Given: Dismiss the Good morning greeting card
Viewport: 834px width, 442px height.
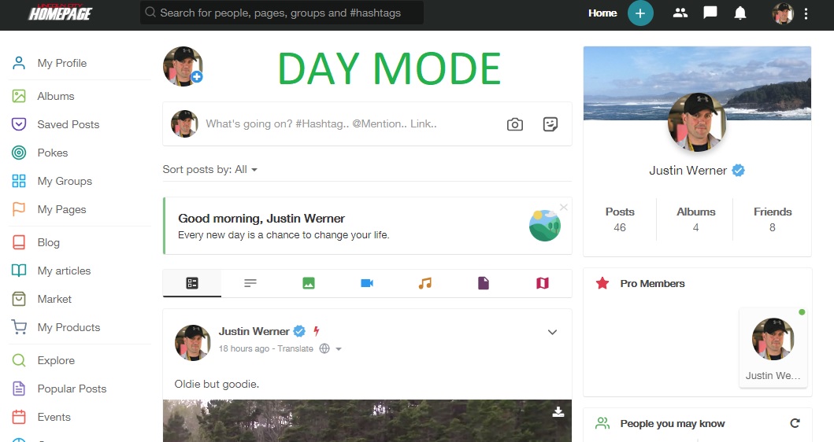Looking at the screenshot, I should (564, 207).
